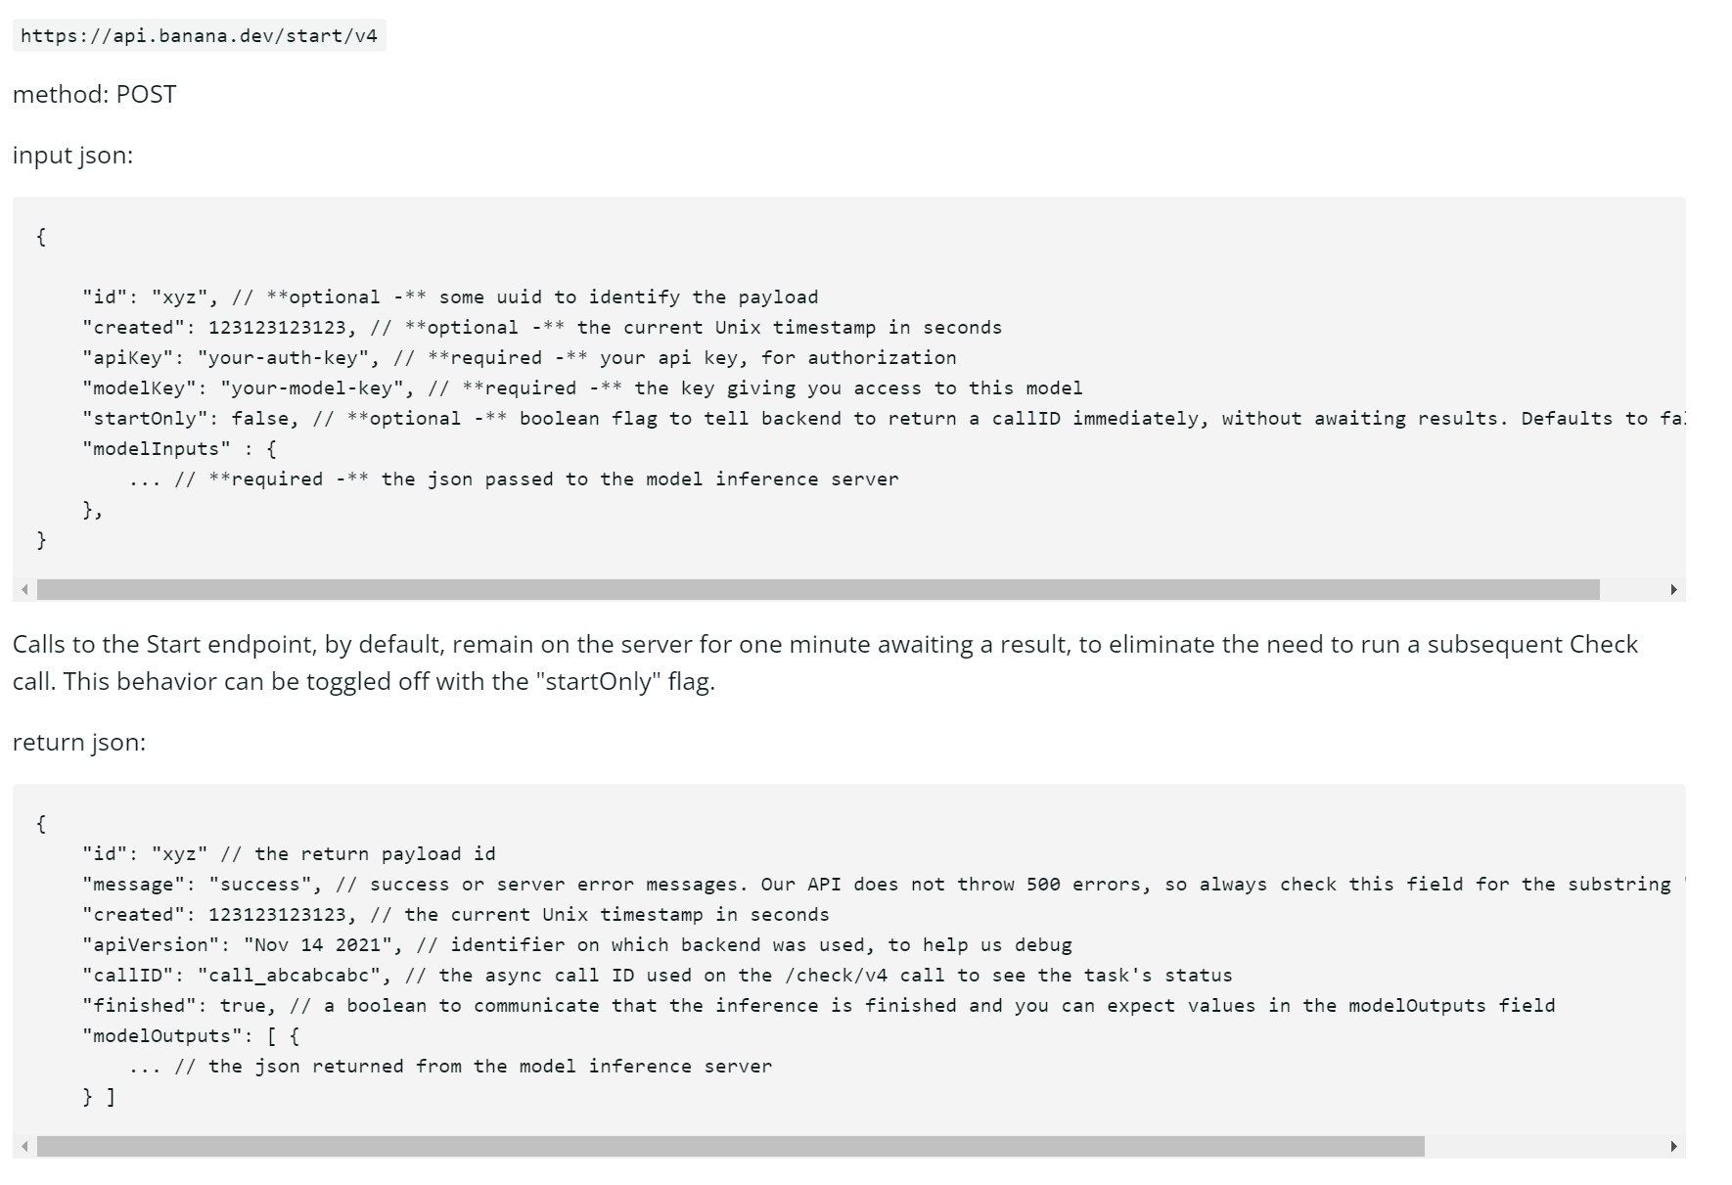Click the "modelKey" line in input json
Image resolution: width=1732 pixels, height=1185 pixels.
coord(582,387)
